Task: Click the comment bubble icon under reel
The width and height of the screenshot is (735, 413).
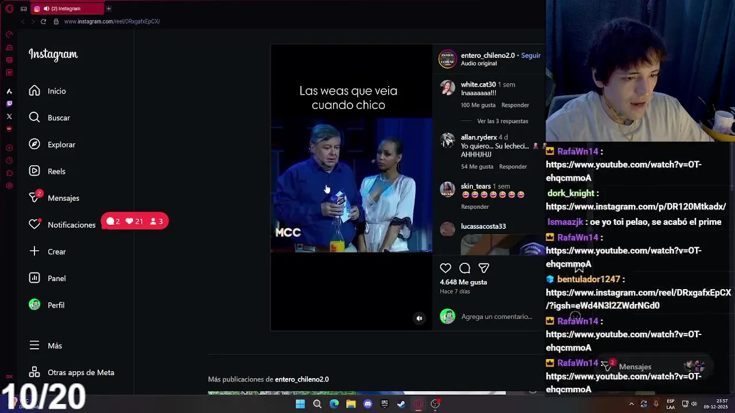Action: click(x=465, y=268)
